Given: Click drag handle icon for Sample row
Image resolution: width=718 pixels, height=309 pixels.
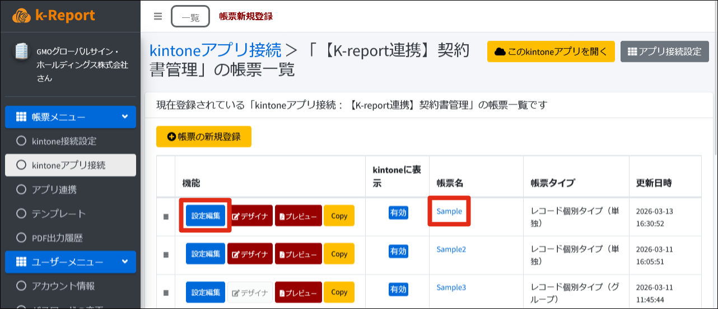Looking at the screenshot, I should click(166, 217).
